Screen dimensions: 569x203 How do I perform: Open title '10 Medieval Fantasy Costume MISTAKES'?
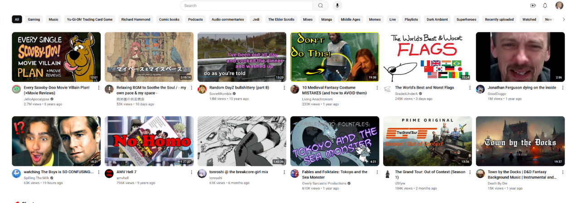[334, 90]
